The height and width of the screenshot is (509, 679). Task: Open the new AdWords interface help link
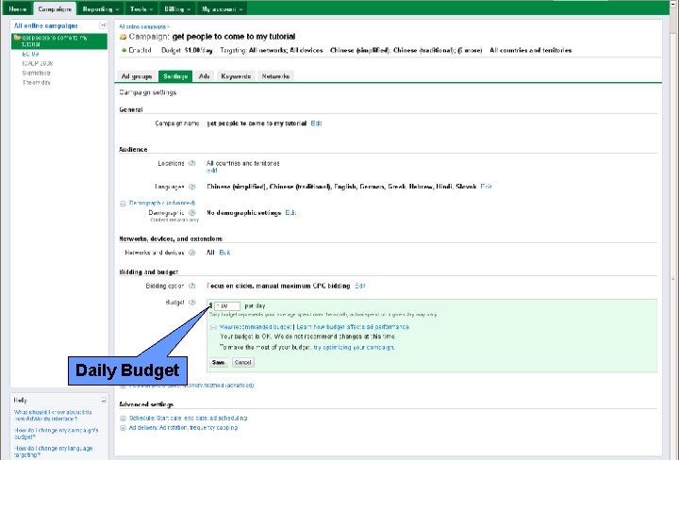coord(53,416)
